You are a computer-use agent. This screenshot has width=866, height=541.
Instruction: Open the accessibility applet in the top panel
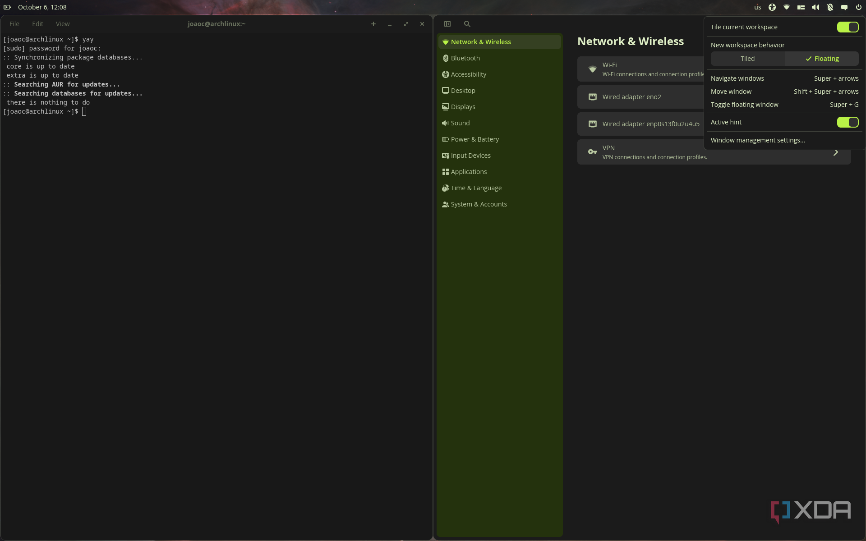(772, 7)
